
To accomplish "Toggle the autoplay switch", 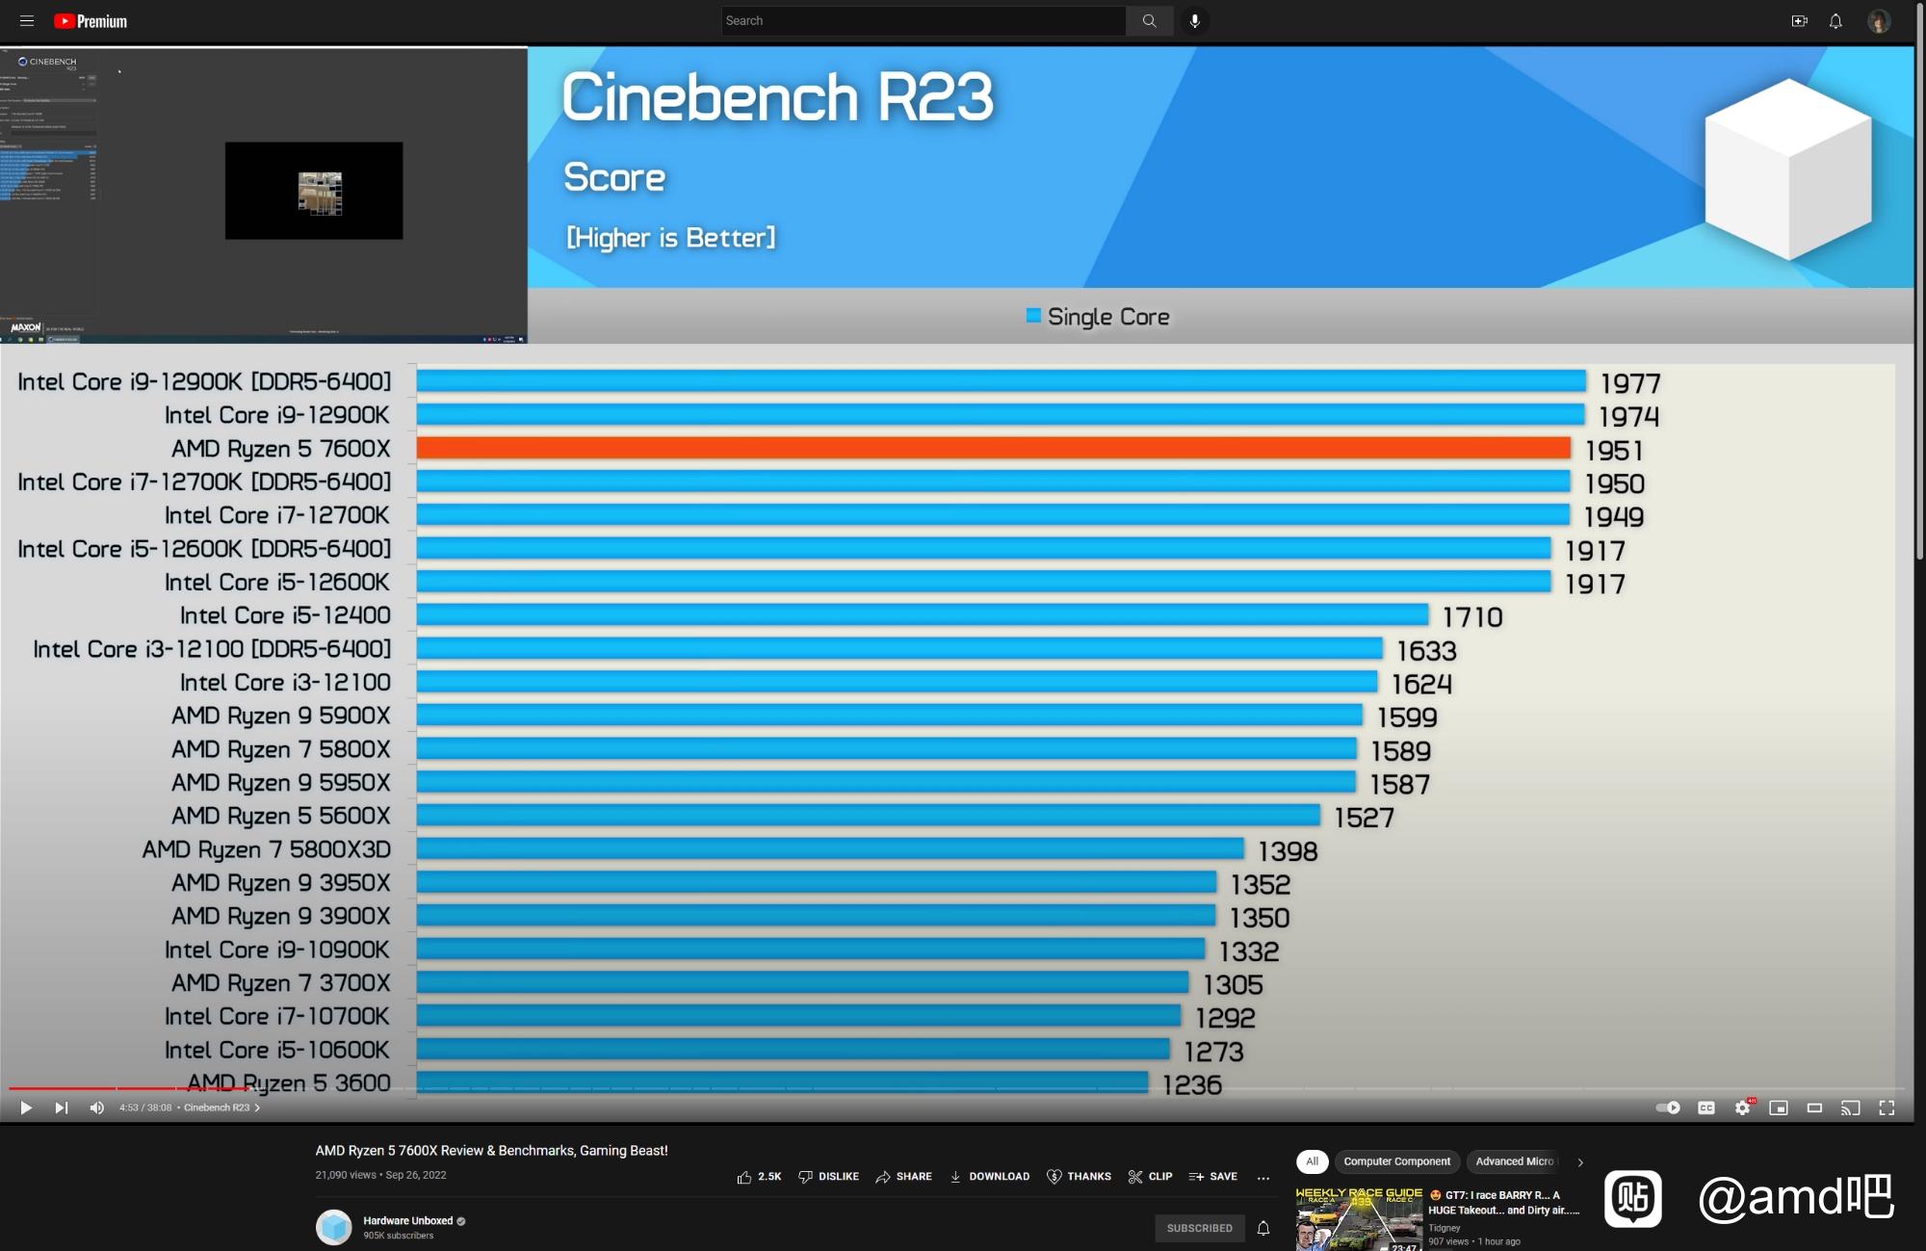I will coord(1668,1108).
